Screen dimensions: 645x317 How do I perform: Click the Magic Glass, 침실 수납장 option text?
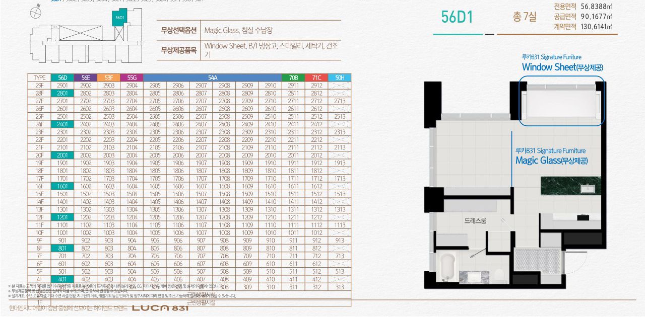[x=238, y=30]
